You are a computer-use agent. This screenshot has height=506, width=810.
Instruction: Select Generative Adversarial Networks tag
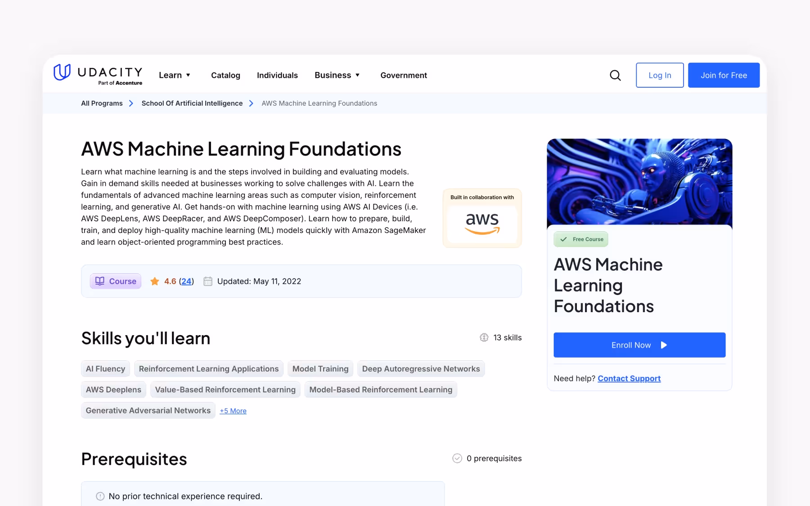[148, 411]
